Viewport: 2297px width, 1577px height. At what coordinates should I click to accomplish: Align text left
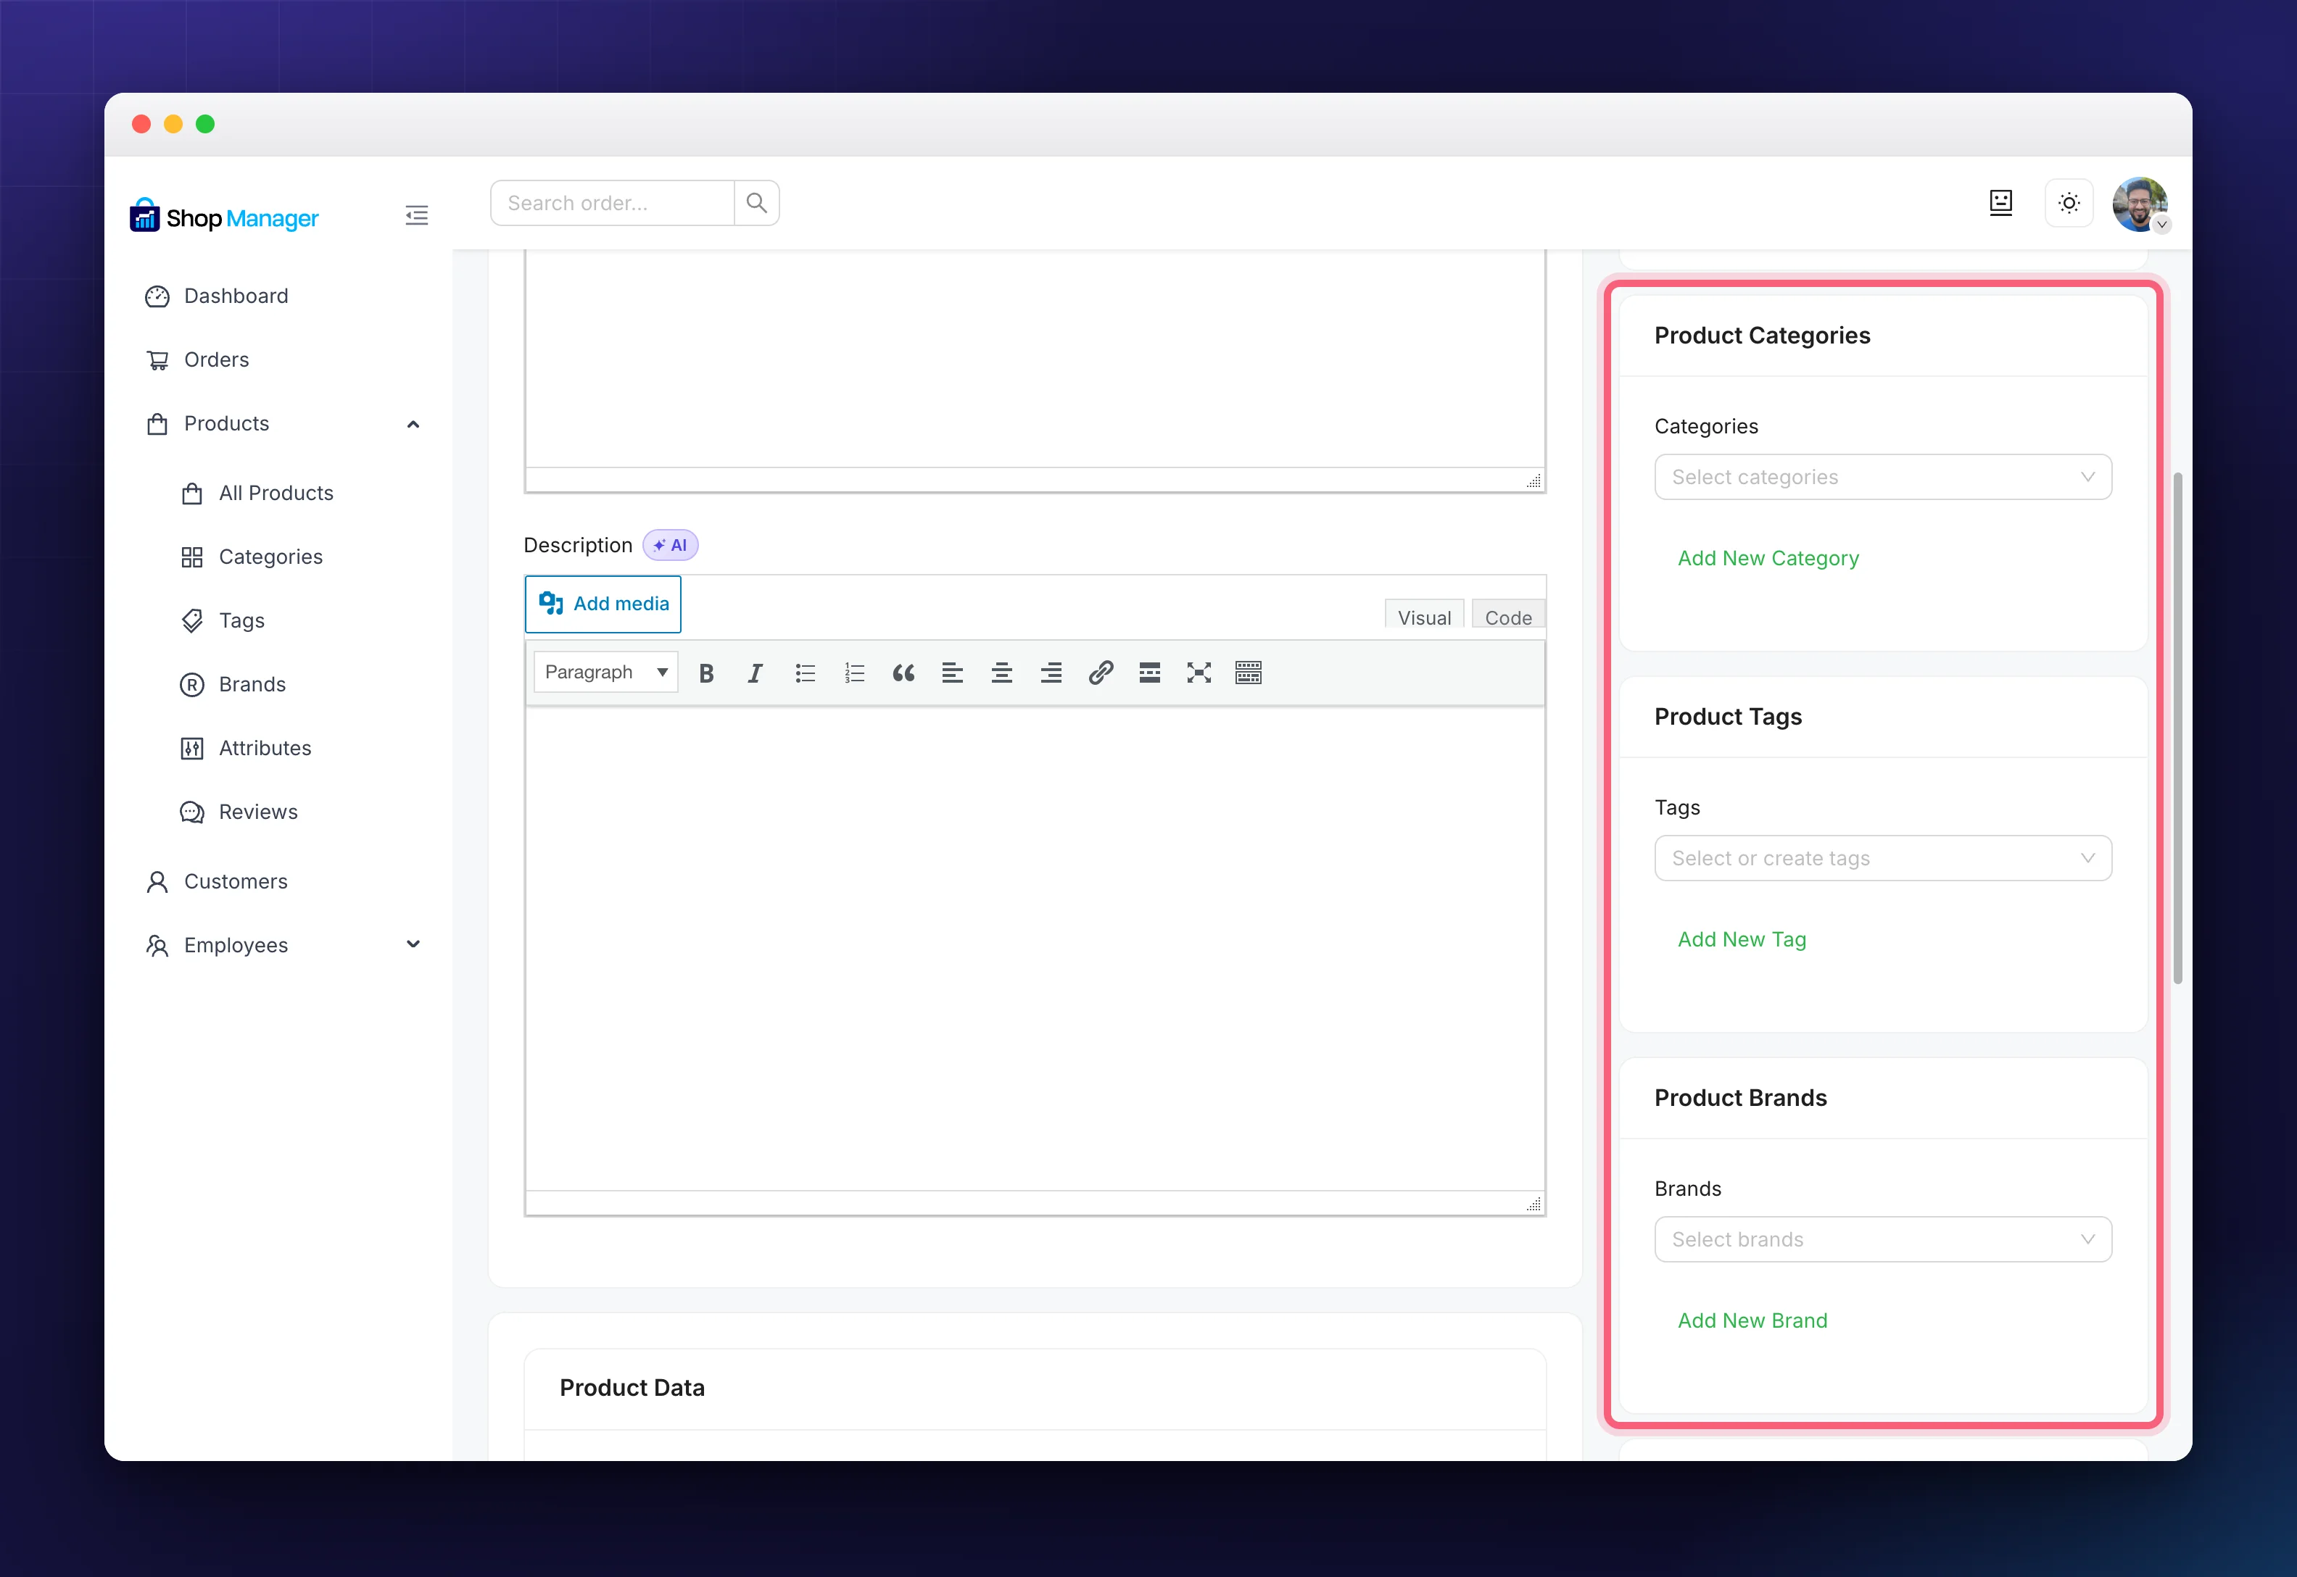(953, 673)
